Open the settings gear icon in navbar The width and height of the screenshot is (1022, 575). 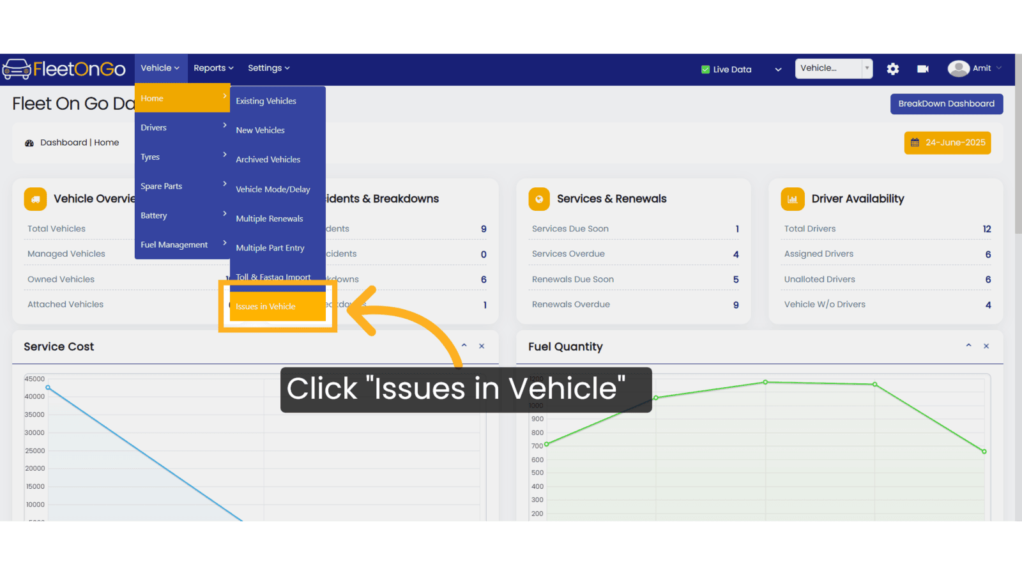pyautogui.click(x=893, y=69)
